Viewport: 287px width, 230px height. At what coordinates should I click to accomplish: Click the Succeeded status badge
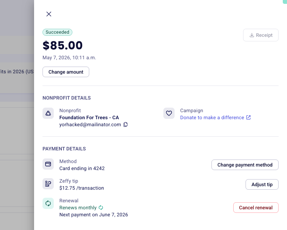point(58,32)
